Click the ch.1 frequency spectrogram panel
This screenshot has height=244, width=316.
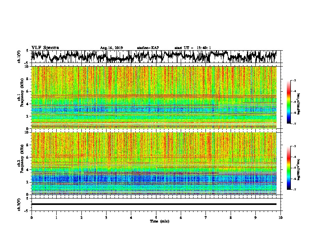click(x=154, y=97)
